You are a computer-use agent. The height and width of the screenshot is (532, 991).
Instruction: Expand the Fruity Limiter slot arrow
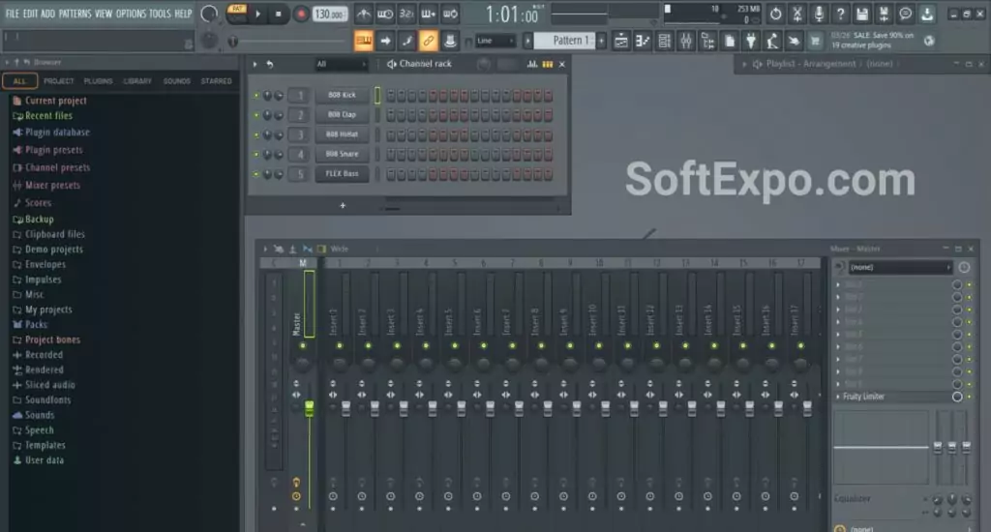click(x=839, y=397)
